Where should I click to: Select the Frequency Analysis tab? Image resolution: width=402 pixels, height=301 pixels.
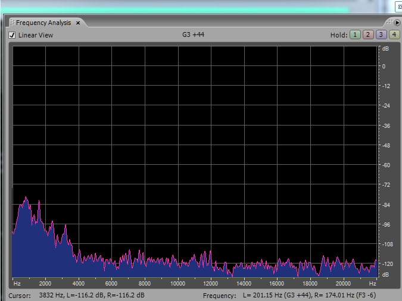[43, 23]
